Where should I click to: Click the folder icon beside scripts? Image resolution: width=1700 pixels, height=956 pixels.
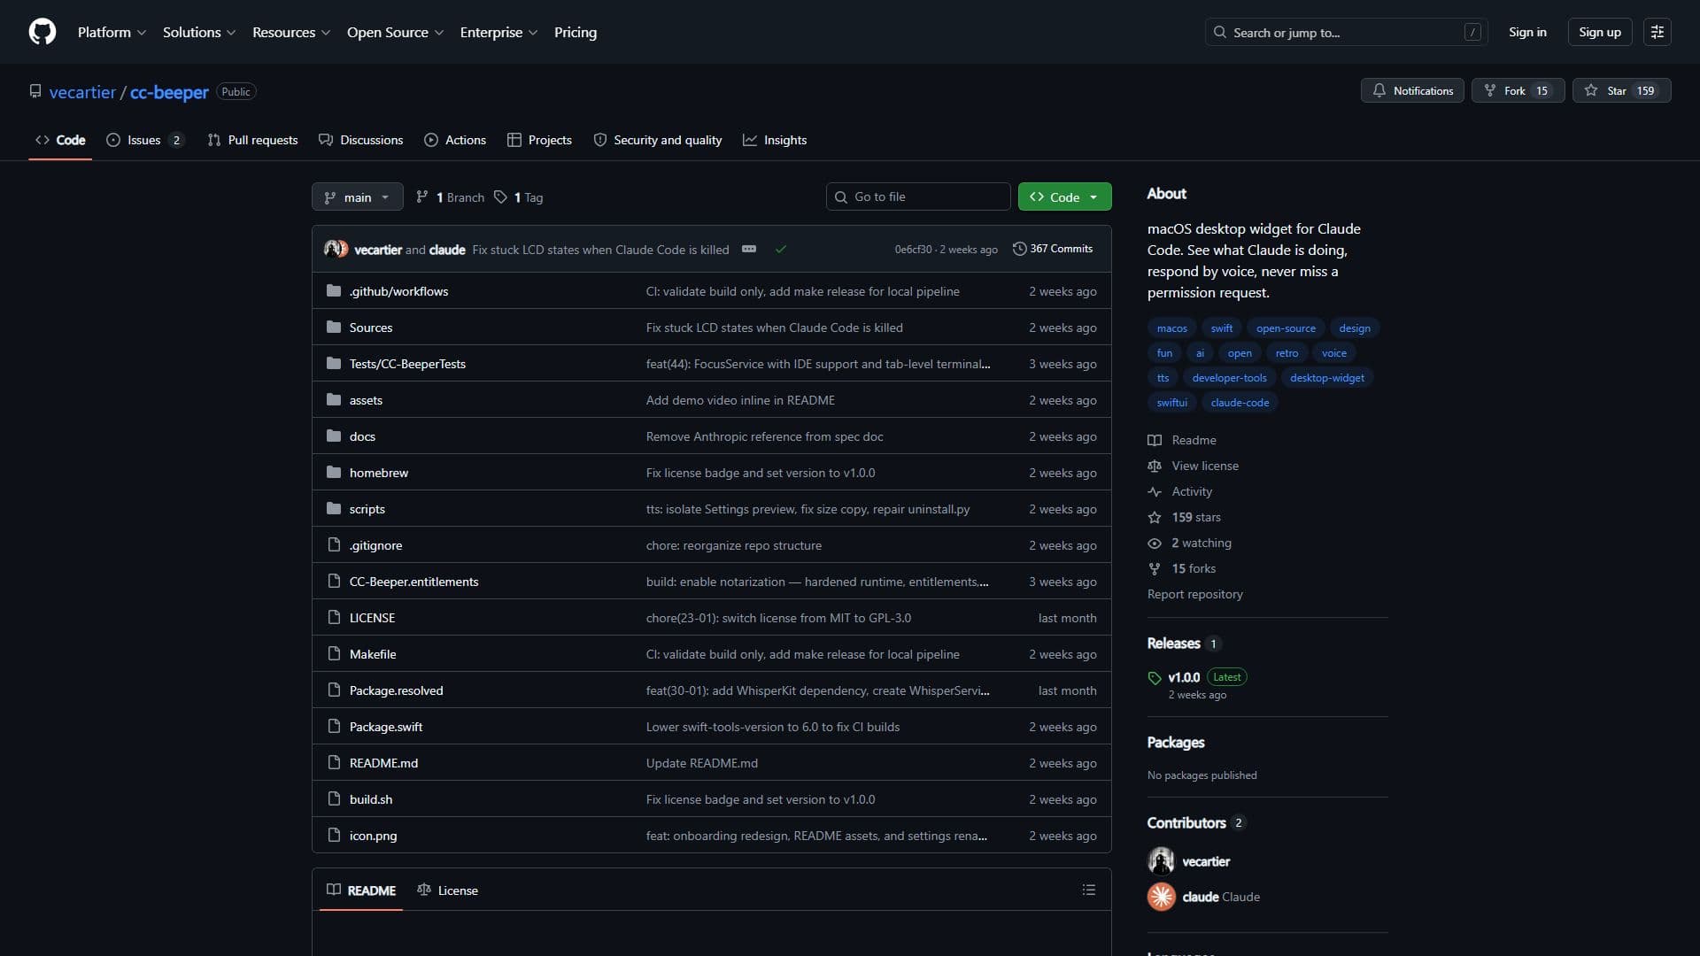334,508
